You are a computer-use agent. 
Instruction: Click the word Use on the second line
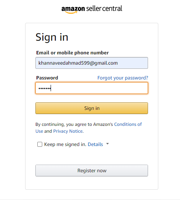tap(39, 131)
